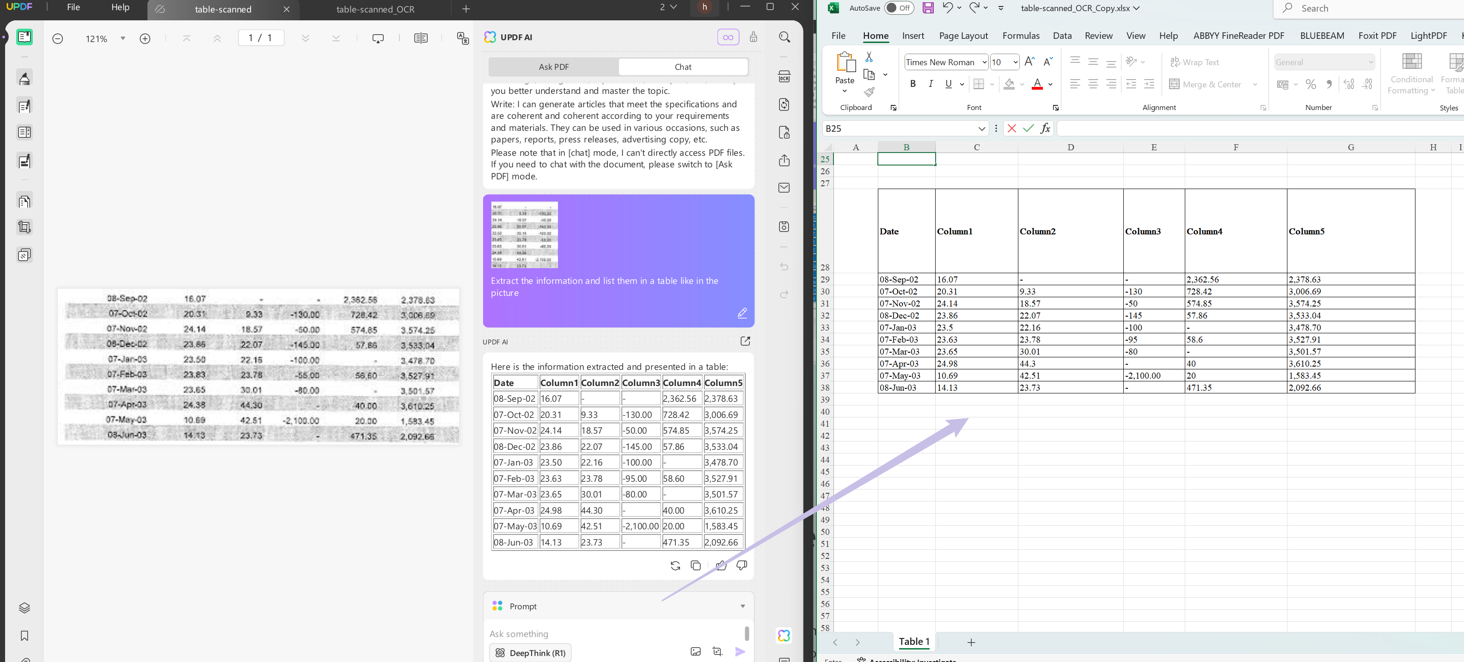Toggle AutoSave in Excel

(x=899, y=8)
